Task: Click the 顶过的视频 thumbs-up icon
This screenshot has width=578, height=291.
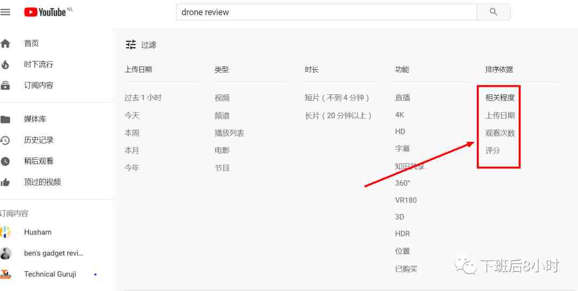Action: (x=5, y=182)
